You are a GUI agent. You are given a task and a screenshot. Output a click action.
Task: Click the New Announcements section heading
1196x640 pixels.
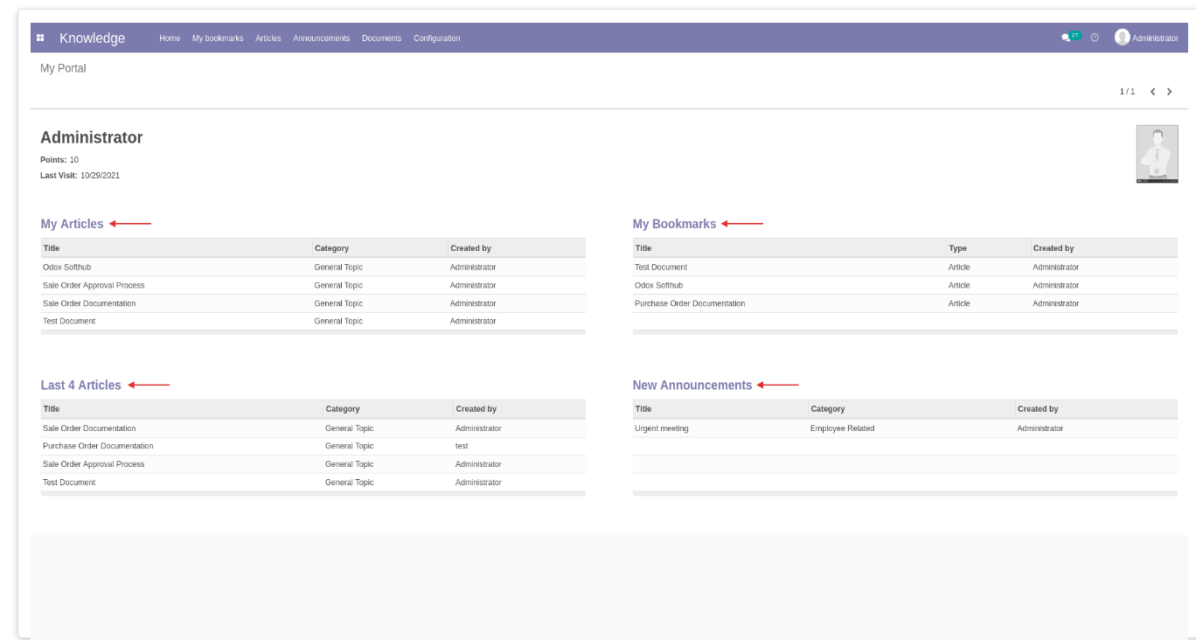tap(692, 386)
